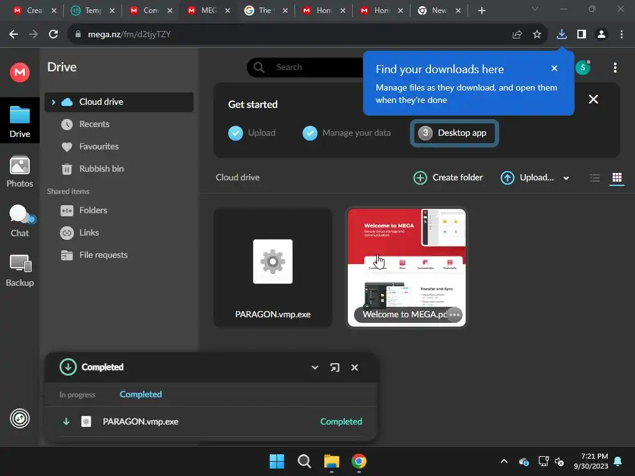This screenshot has height=476, width=635.
Task: Show hidden system tray icons
Action: (x=504, y=461)
